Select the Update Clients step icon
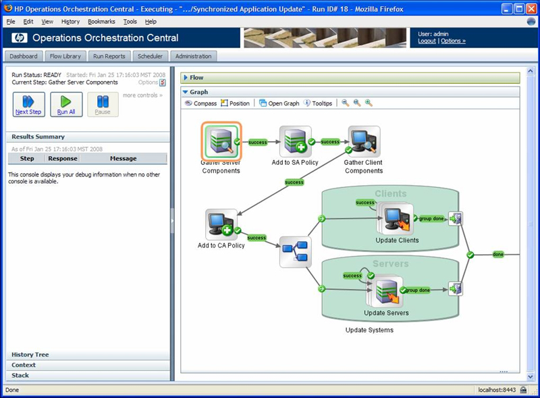 [x=396, y=218]
